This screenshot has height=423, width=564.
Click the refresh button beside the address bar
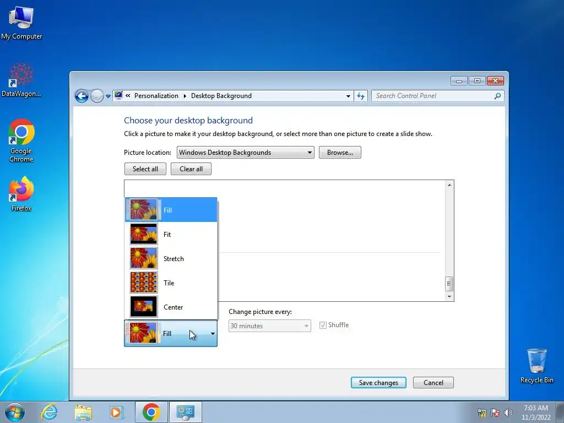[x=361, y=96]
